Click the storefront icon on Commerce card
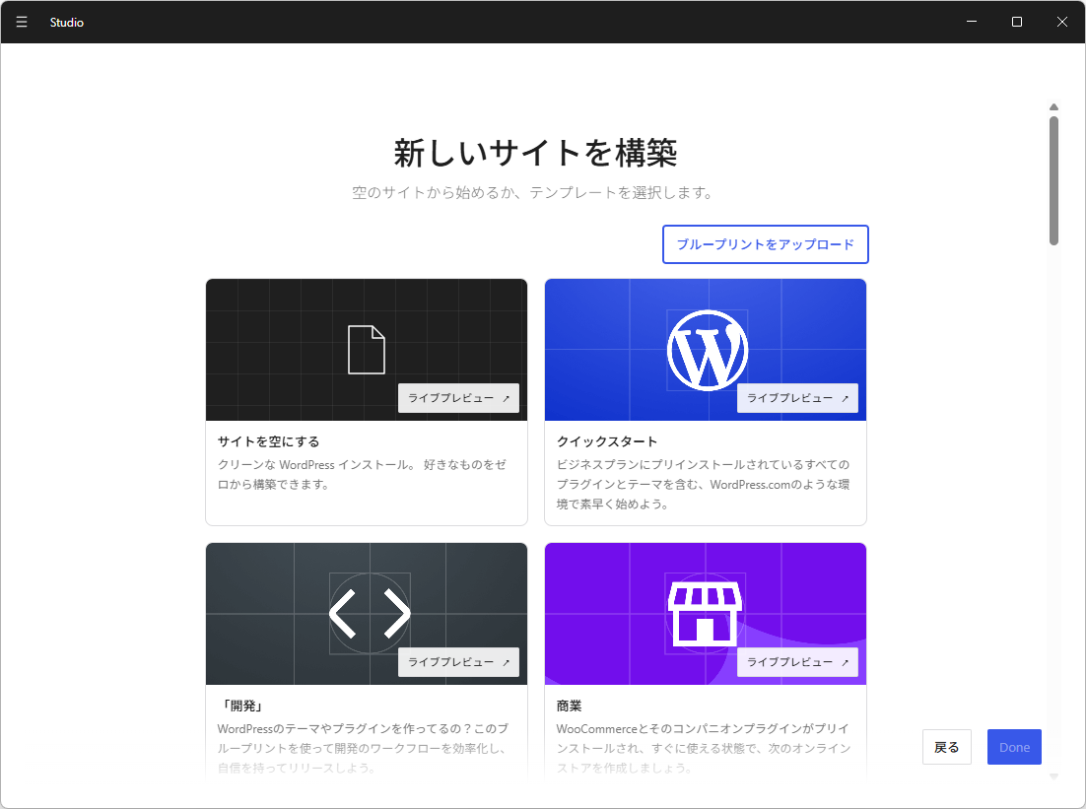This screenshot has height=809, width=1086. tap(705, 614)
